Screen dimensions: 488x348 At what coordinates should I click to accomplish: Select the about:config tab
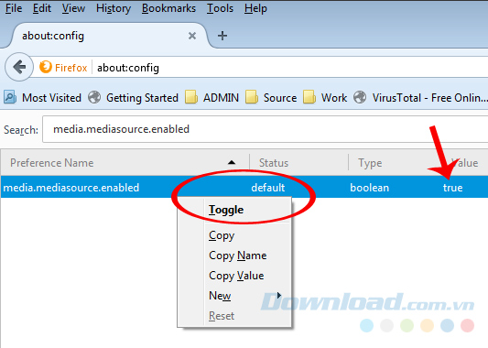[107, 36]
